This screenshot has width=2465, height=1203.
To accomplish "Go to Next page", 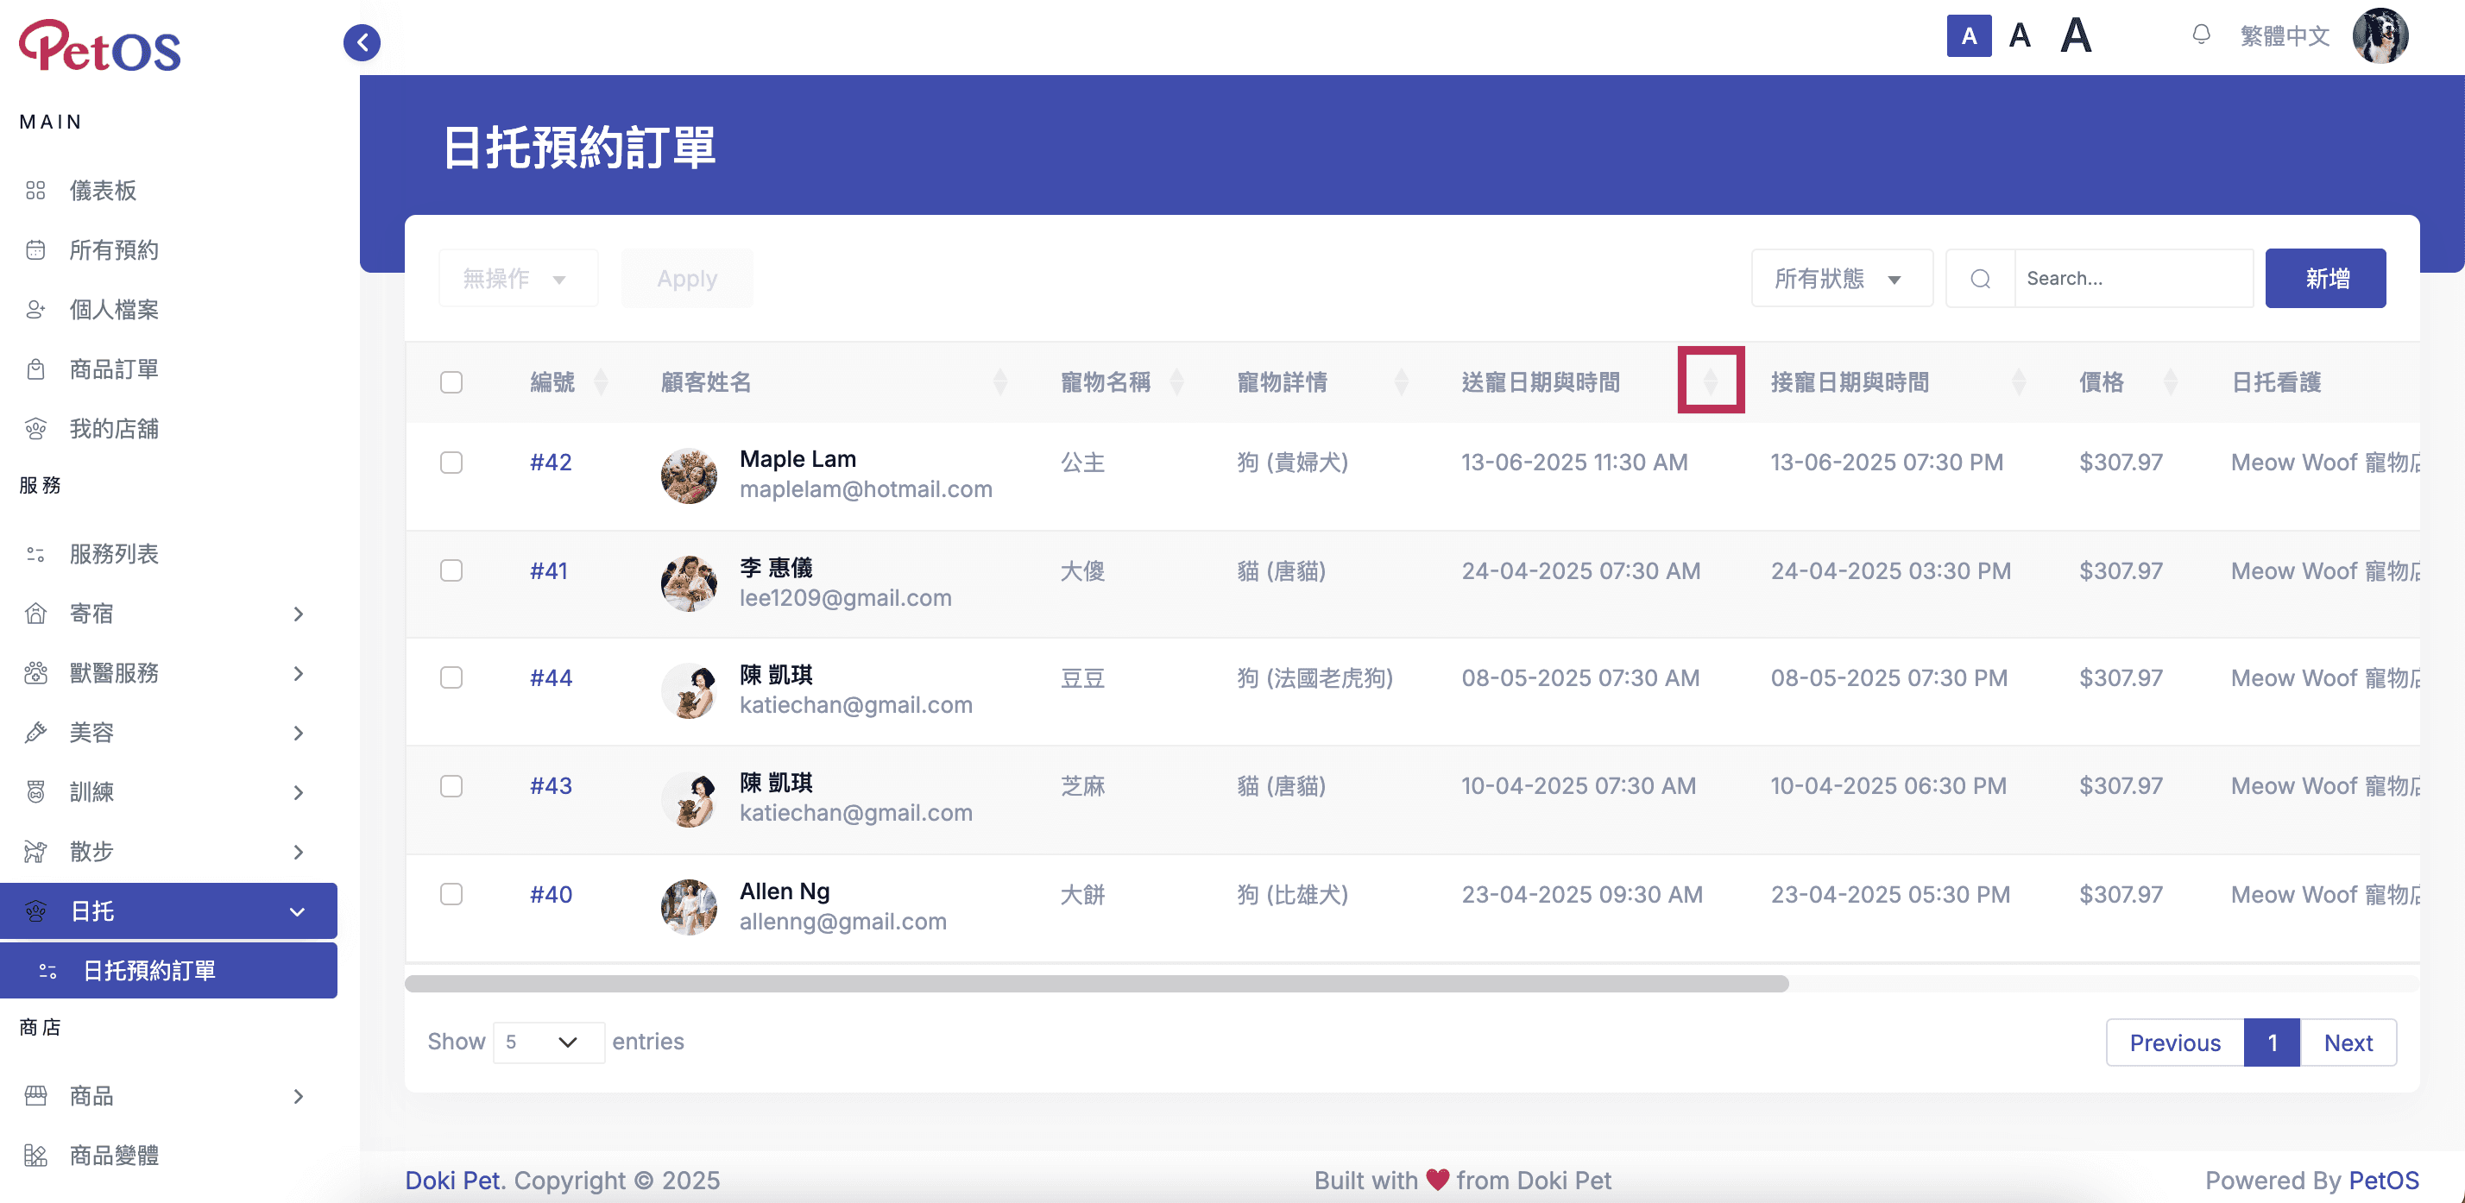I will tap(2348, 1042).
